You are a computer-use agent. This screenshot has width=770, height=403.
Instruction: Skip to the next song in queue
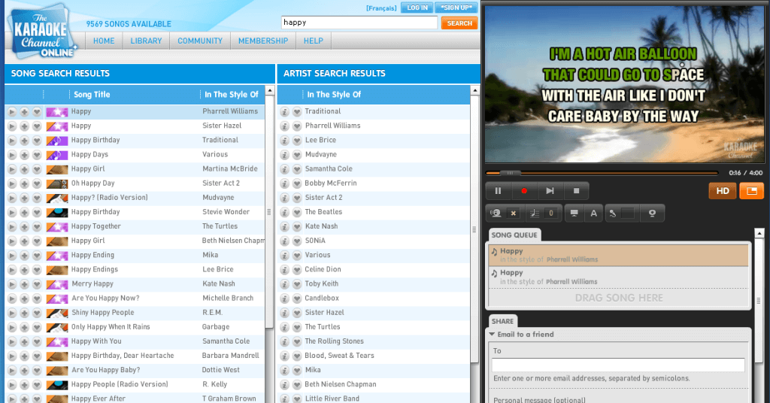[x=550, y=191]
